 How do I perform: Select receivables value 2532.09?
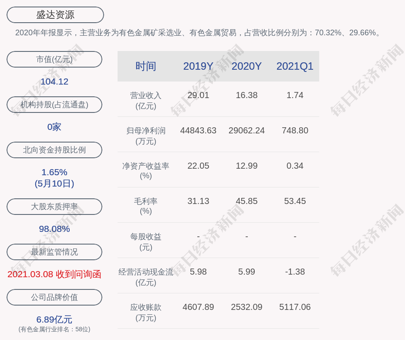click(x=246, y=307)
